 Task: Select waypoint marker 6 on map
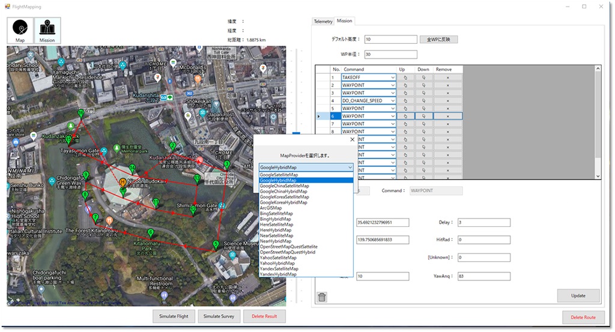pos(151,233)
